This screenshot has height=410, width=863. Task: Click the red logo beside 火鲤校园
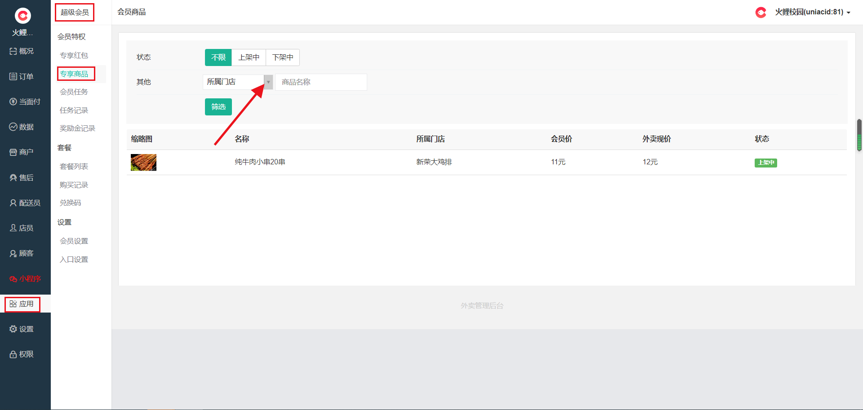pos(761,12)
